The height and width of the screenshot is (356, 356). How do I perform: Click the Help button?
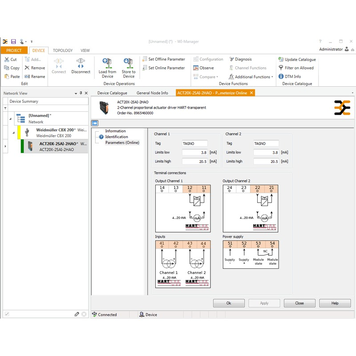335,303
